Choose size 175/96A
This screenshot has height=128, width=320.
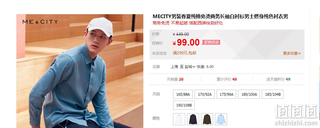click(x=226, y=94)
